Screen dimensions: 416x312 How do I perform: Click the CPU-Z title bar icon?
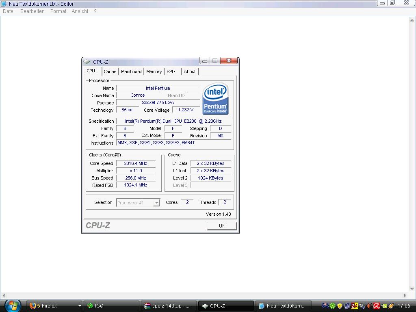(x=87, y=62)
